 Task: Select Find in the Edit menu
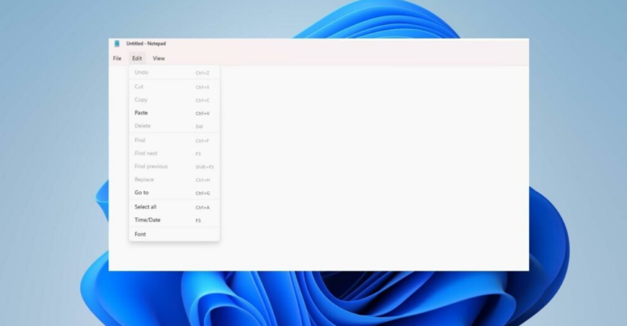point(175,140)
